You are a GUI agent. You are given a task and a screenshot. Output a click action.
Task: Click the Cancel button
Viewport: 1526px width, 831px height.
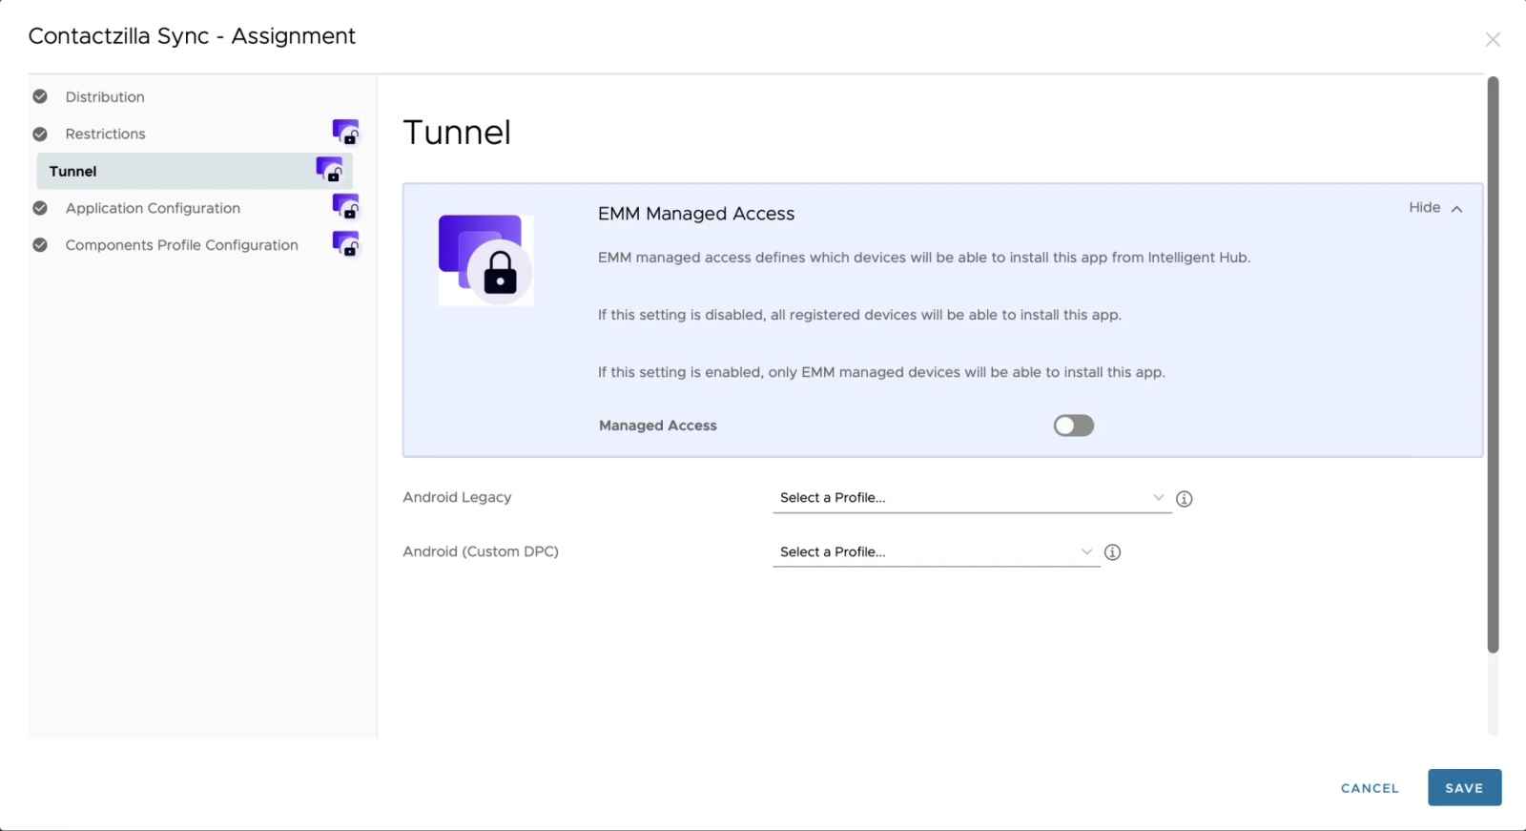coord(1370,788)
